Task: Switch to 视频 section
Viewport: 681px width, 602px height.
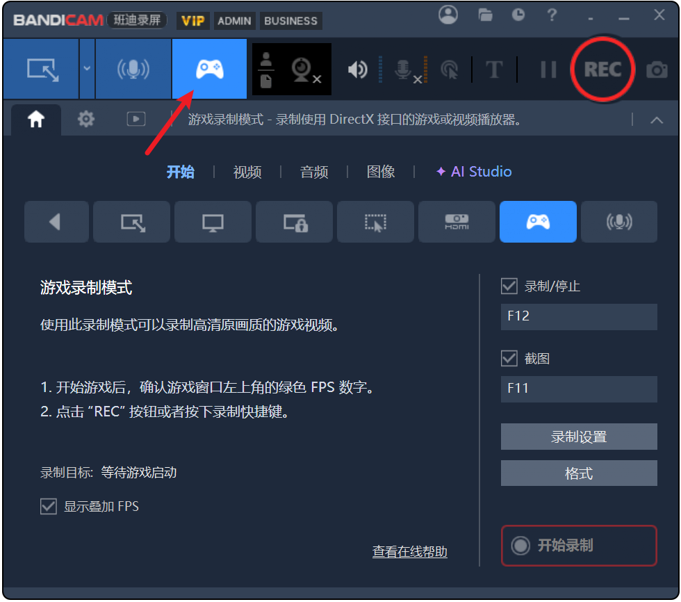Action: 247,172
